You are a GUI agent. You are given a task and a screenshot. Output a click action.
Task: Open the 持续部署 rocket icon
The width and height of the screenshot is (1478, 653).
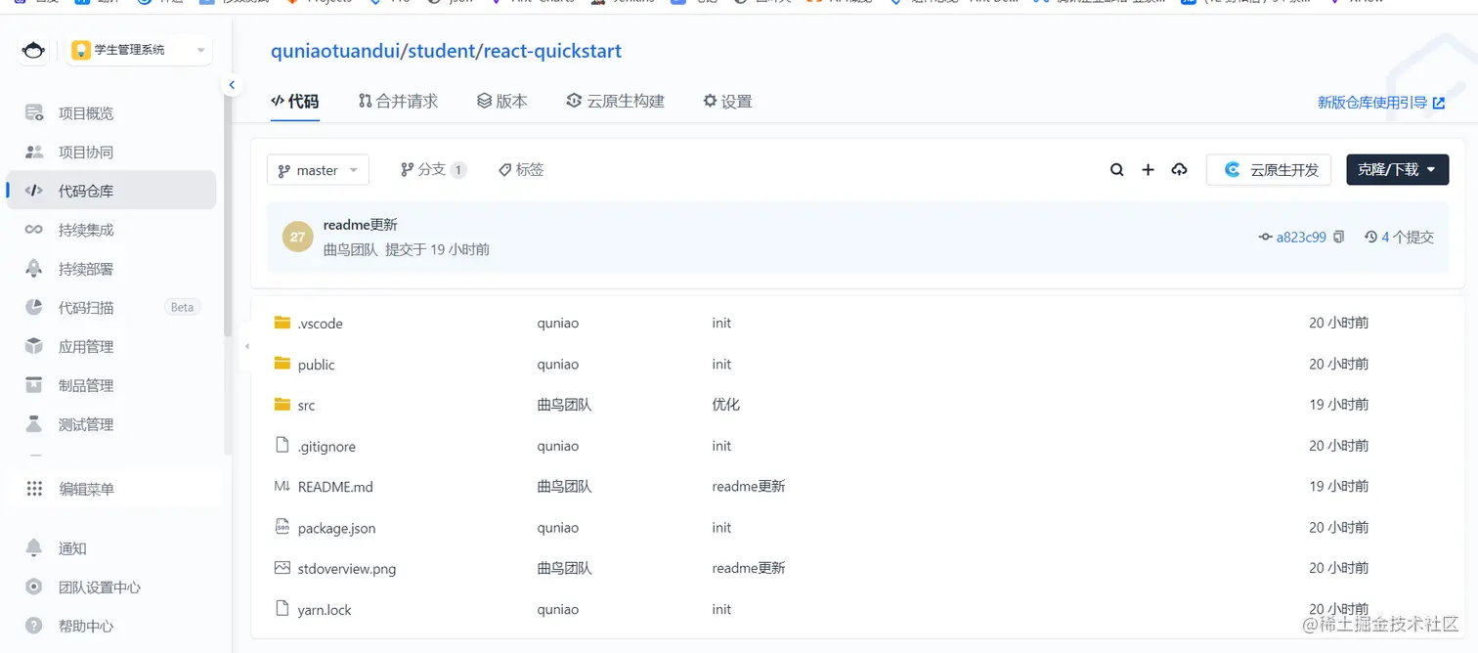click(34, 269)
